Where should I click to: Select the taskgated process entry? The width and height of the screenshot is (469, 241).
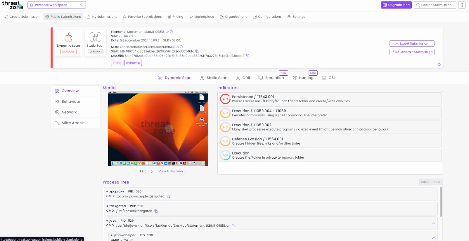[x=271, y=208]
